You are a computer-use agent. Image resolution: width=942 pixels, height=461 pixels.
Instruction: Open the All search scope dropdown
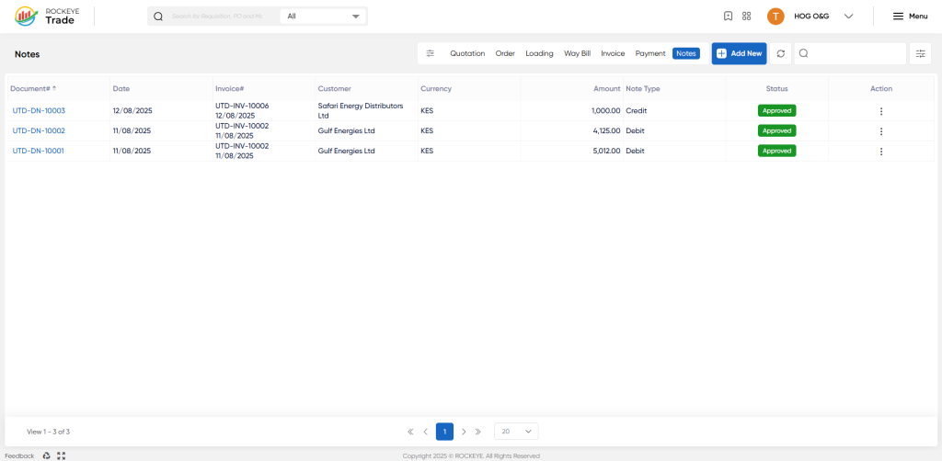click(323, 17)
